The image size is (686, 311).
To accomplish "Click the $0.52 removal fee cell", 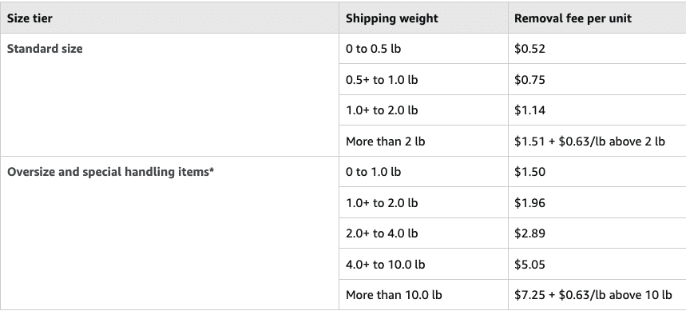I will tap(597, 49).
